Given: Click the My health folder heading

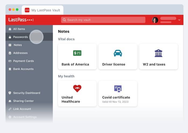Looking at the screenshot, I should coord(66,76).
